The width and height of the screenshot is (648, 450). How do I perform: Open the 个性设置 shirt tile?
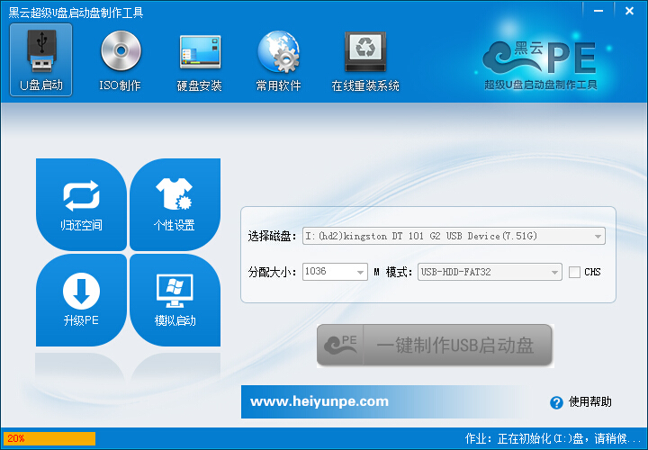point(175,204)
